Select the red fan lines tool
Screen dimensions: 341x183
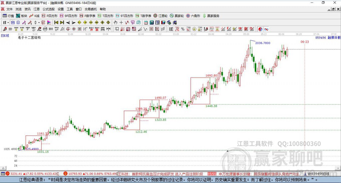(x=123, y=29)
